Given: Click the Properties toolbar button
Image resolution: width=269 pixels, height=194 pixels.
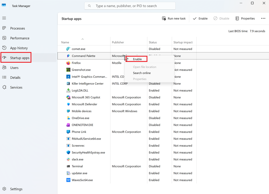Looking at the screenshot, I should 245,19.
